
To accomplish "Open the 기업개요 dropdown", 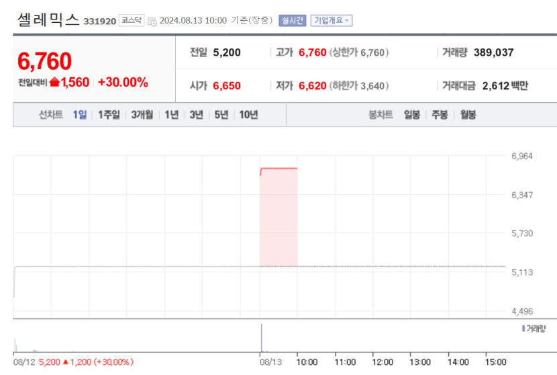I will (332, 21).
